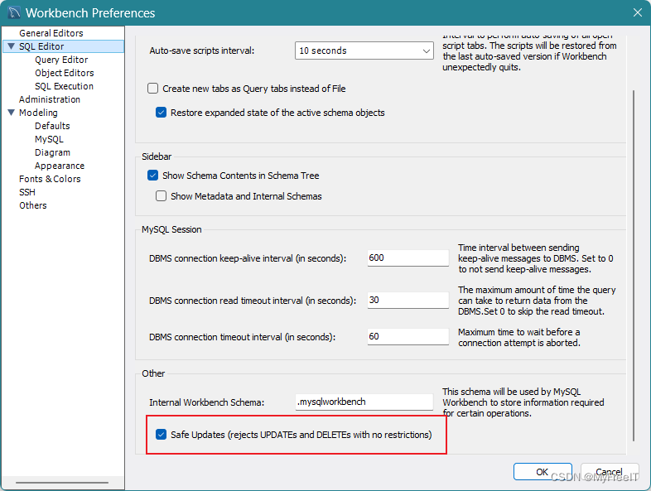
Task: Open Modeling MySQL page
Action: (49, 139)
